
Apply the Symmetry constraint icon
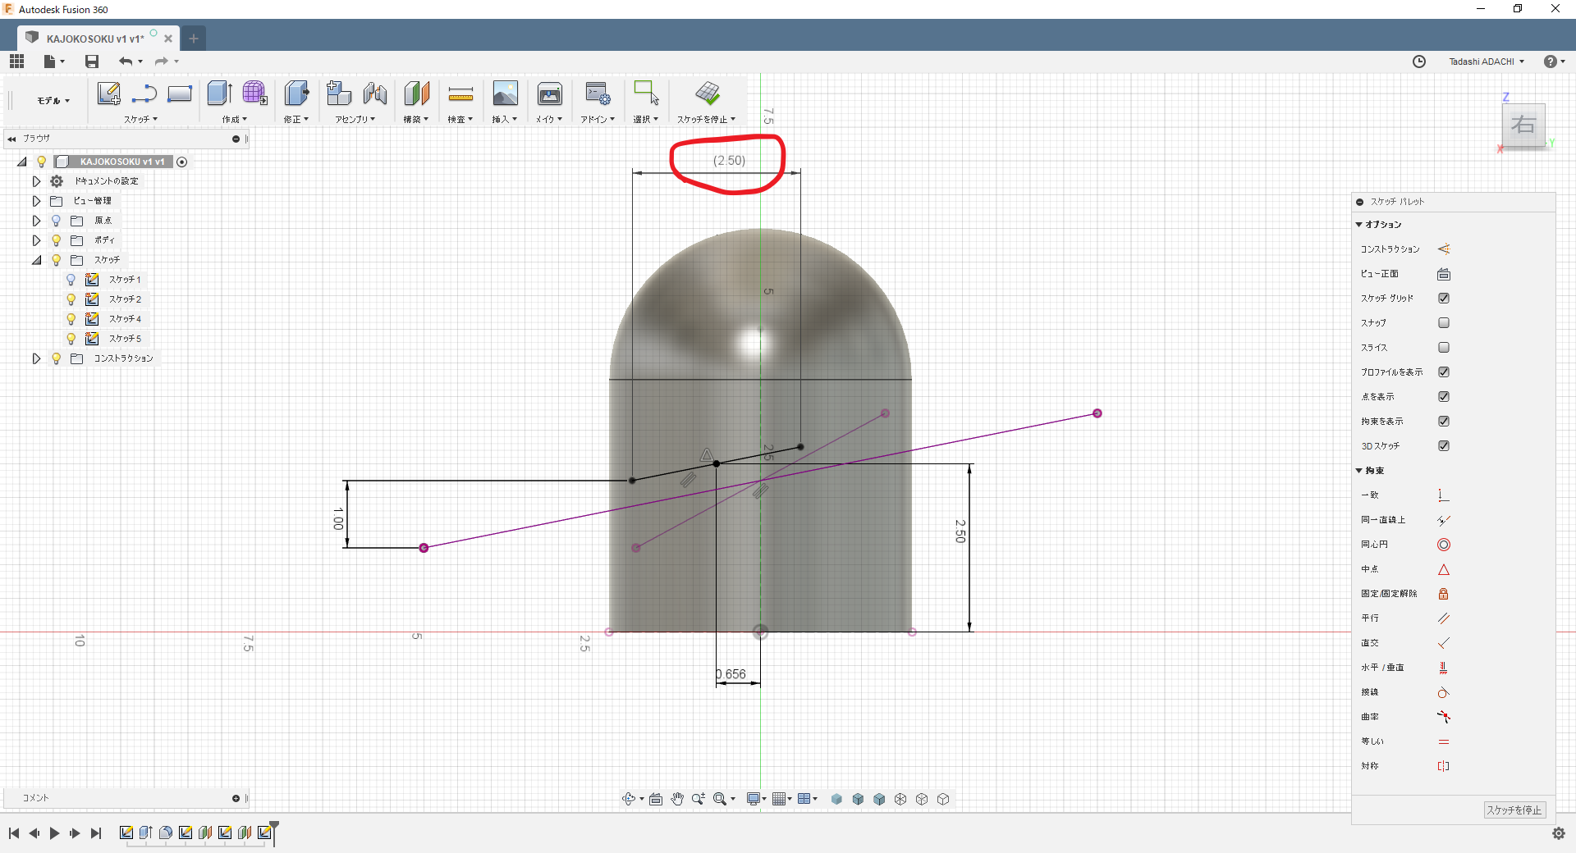click(1443, 766)
